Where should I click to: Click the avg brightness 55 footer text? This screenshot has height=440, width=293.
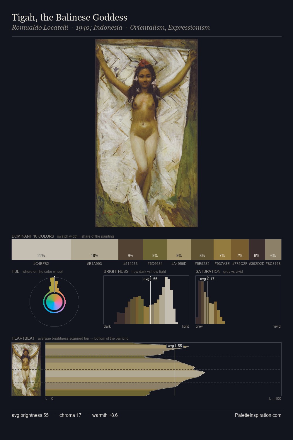[x=30, y=415]
